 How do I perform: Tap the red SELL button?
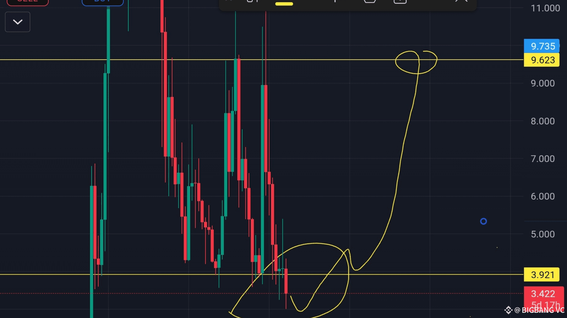28,2
